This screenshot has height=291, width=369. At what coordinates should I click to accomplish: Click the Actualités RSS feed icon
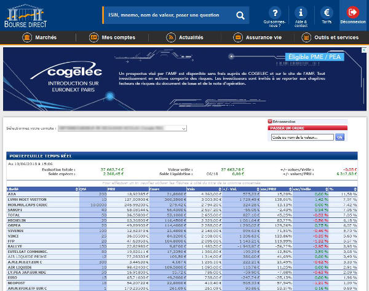coord(171,37)
